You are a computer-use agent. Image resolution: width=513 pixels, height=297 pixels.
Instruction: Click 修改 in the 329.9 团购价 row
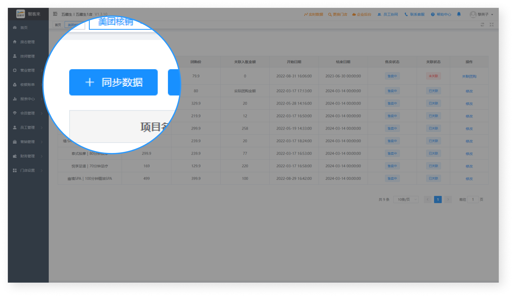(x=469, y=104)
